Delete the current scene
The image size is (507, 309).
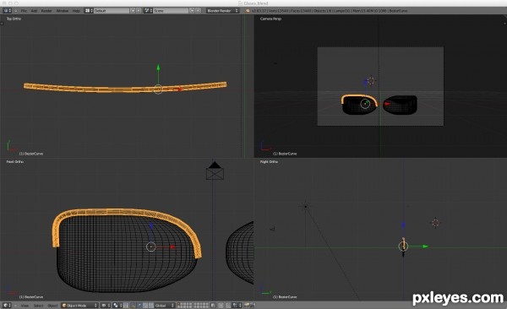(x=199, y=11)
